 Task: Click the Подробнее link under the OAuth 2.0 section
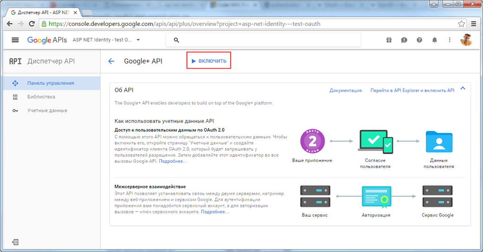tap(173, 161)
